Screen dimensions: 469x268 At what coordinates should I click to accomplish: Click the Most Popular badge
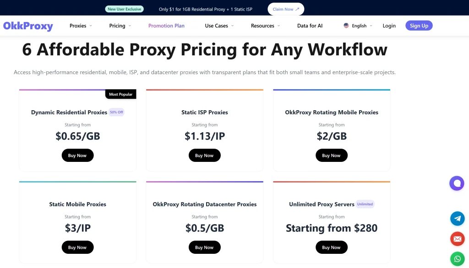[120, 94]
